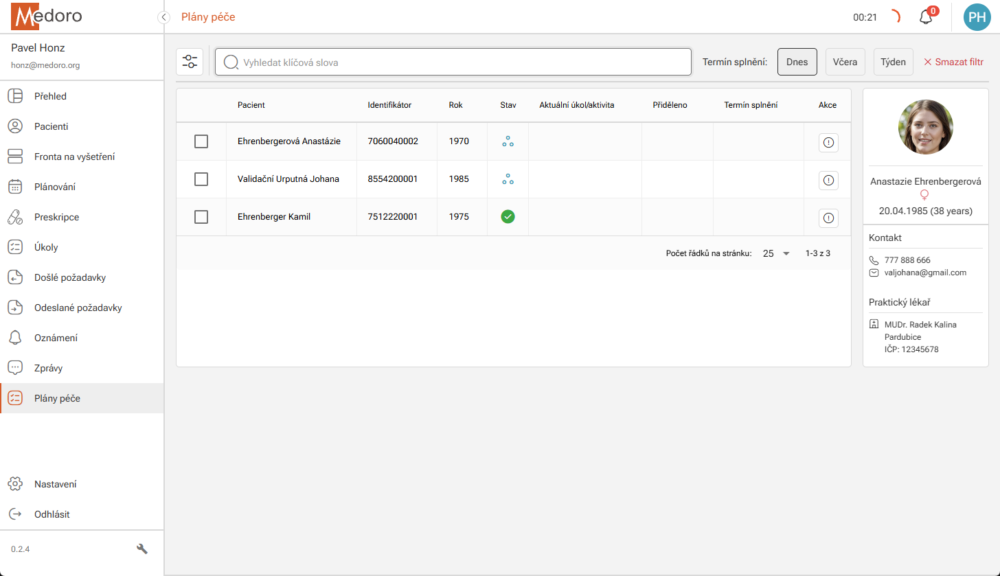
Task: Tick checkbox for Validační Urputná Johana
Action: 201,179
